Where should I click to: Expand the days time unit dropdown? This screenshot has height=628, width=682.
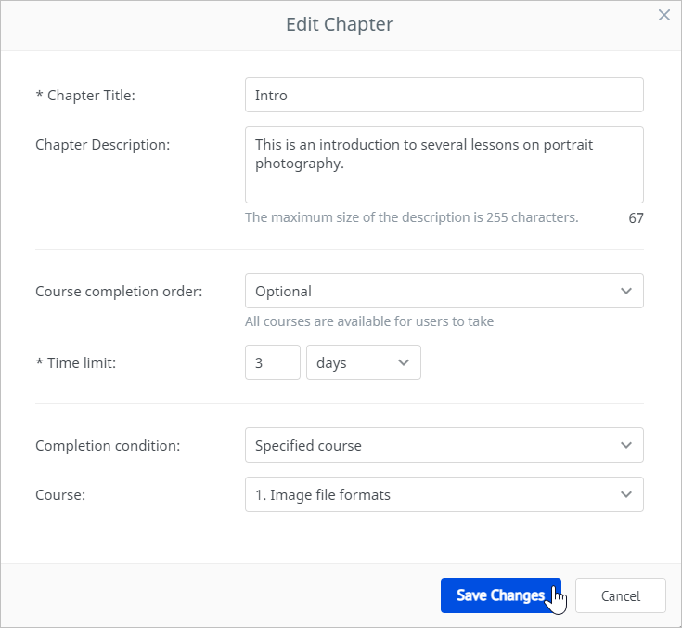pyautogui.click(x=363, y=362)
